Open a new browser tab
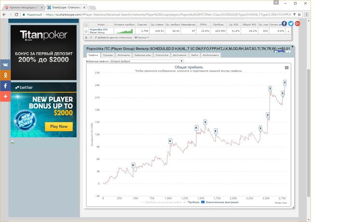The width and height of the screenshot is (338, 222). point(93,8)
